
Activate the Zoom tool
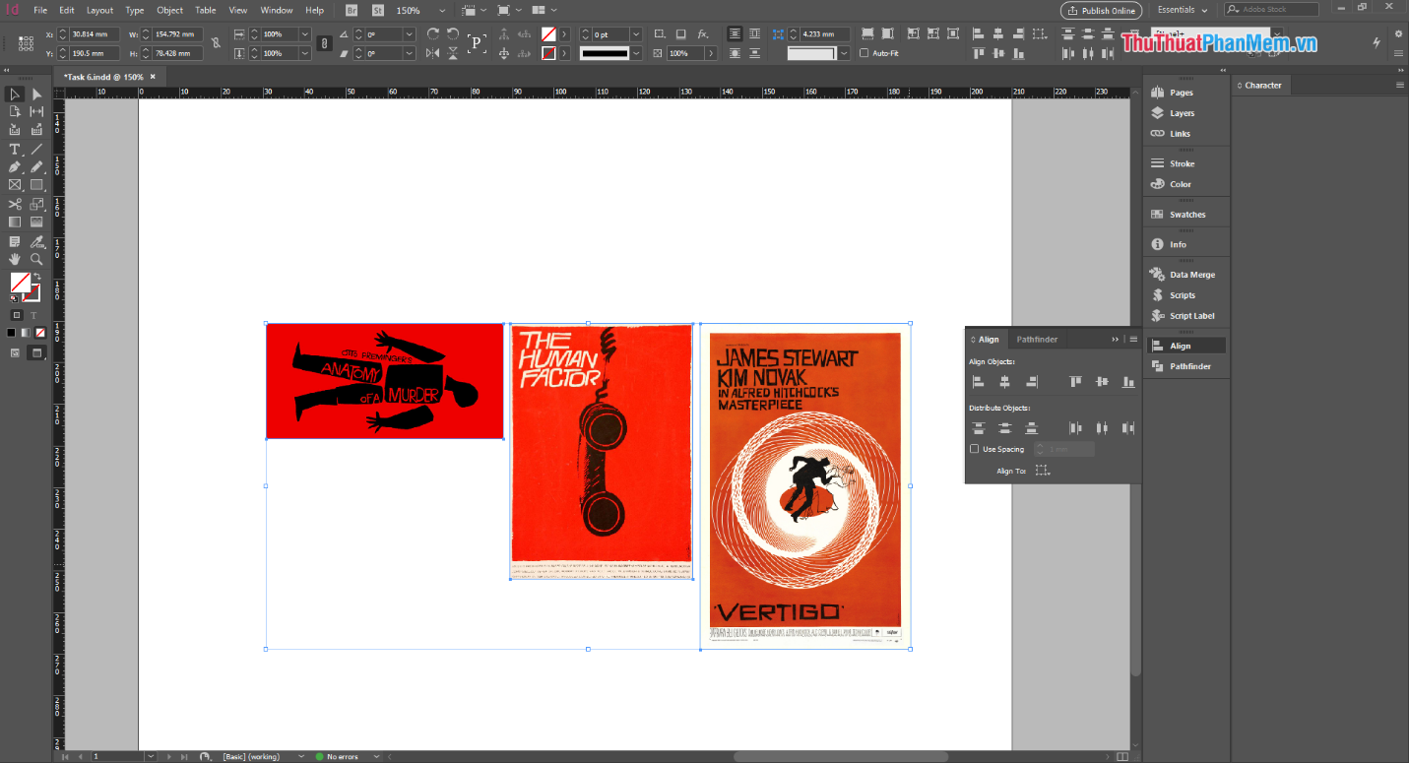tap(36, 259)
